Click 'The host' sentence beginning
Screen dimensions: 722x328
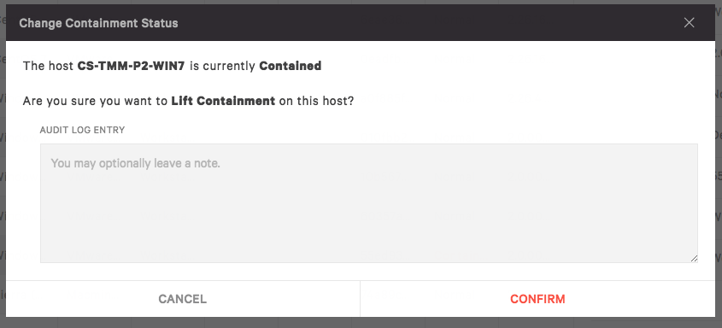click(x=48, y=66)
